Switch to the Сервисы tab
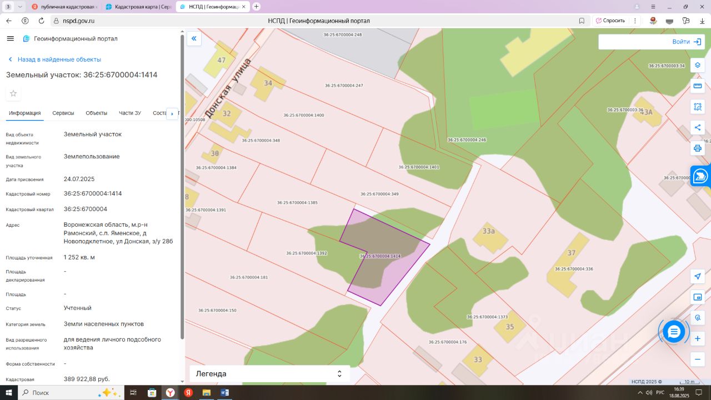This screenshot has height=400, width=711. pyautogui.click(x=63, y=113)
